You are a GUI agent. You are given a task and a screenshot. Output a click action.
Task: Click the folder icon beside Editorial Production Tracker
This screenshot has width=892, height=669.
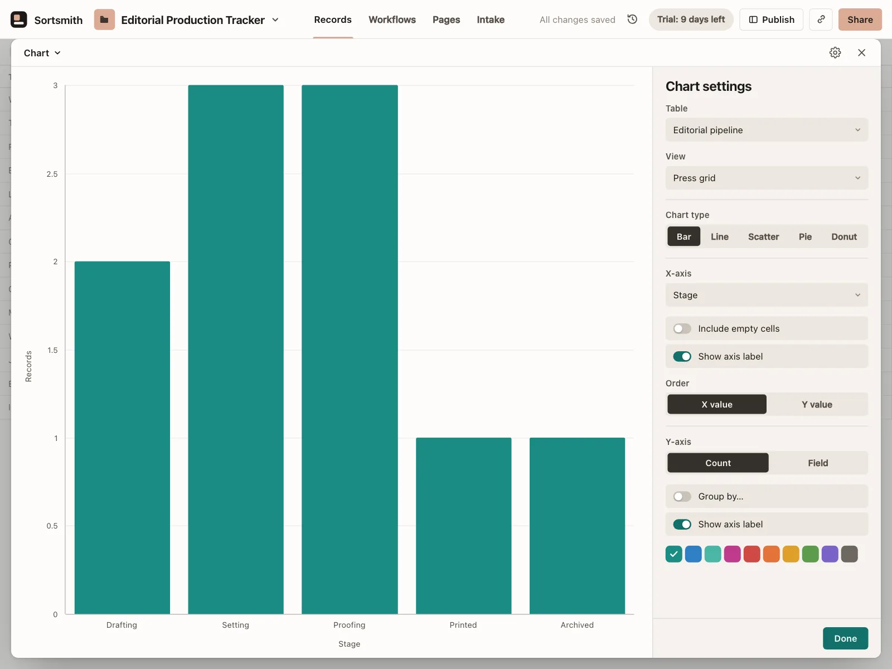tap(104, 20)
